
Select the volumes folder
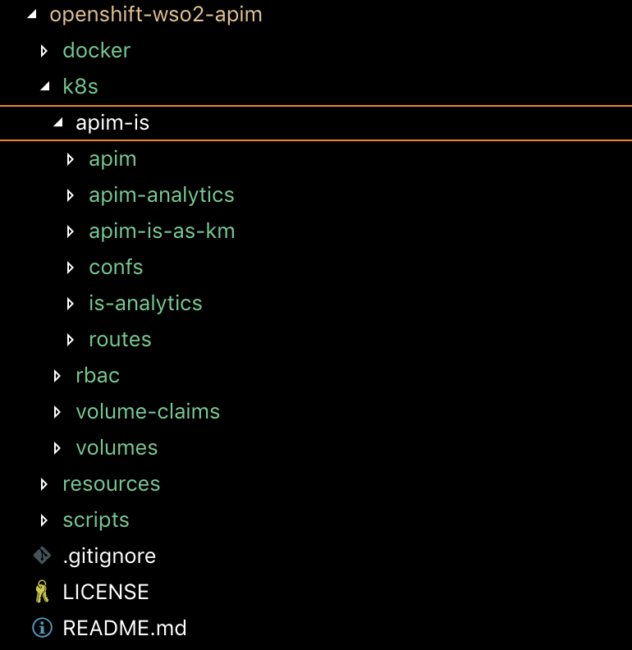point(117,448)
